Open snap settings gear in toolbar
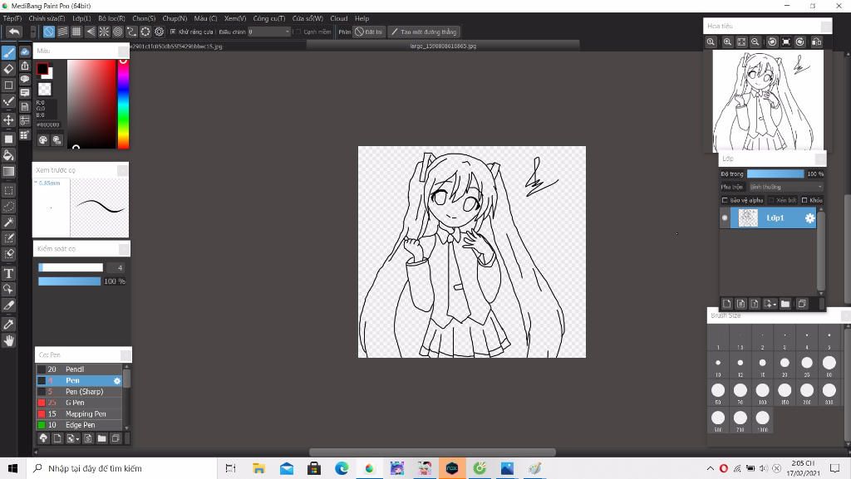Screen dimensions: 851x479 (x=159, y=32)
